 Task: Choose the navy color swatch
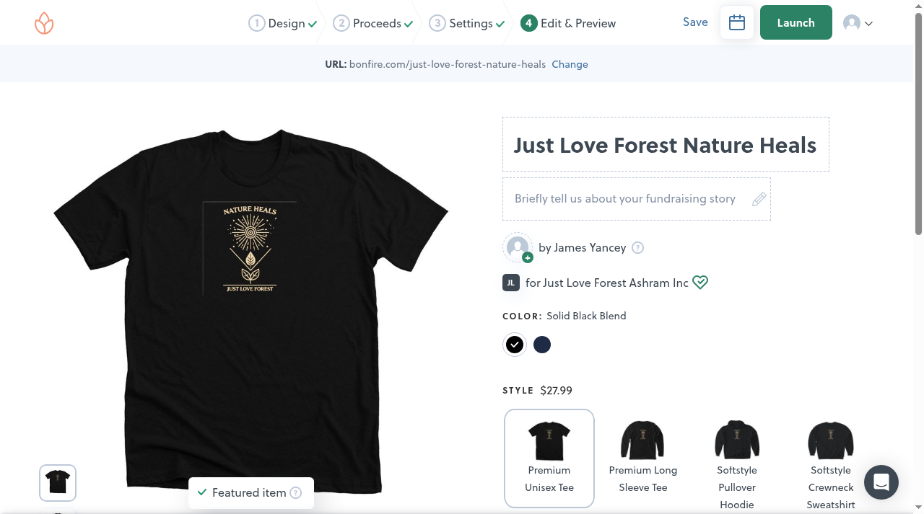click(542, 345)
